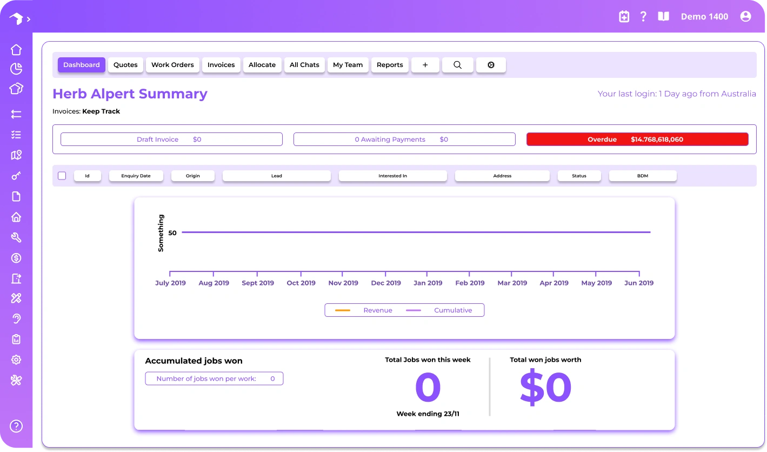
Task: Click the red Overdue amount button
Action: click(637, 139)
